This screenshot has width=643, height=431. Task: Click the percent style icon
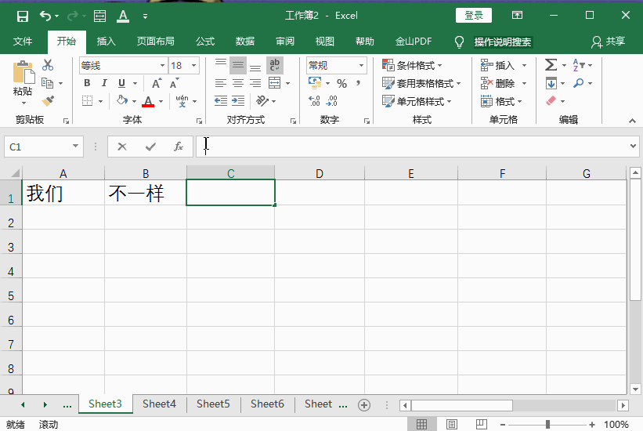(x=341, y=83)
